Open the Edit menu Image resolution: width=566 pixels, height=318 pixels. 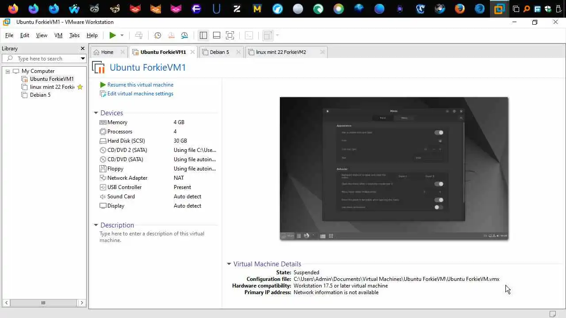25,35
